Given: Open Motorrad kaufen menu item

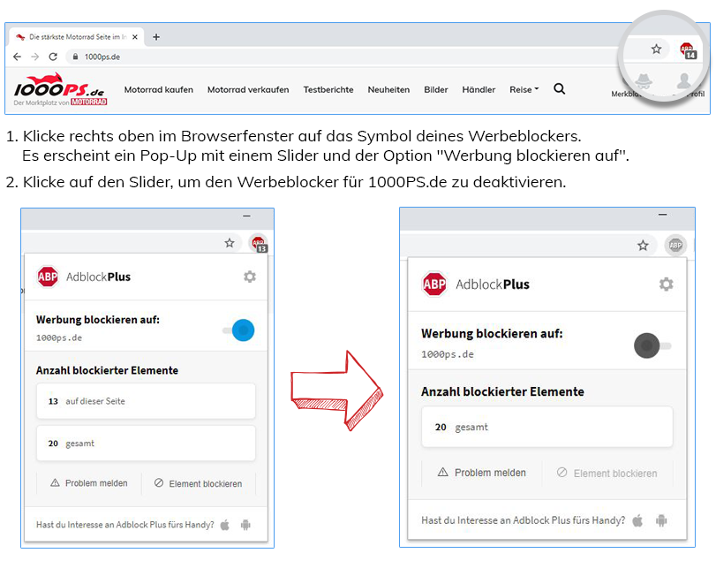Looking at the screenshot, I should tap(158, 89).
